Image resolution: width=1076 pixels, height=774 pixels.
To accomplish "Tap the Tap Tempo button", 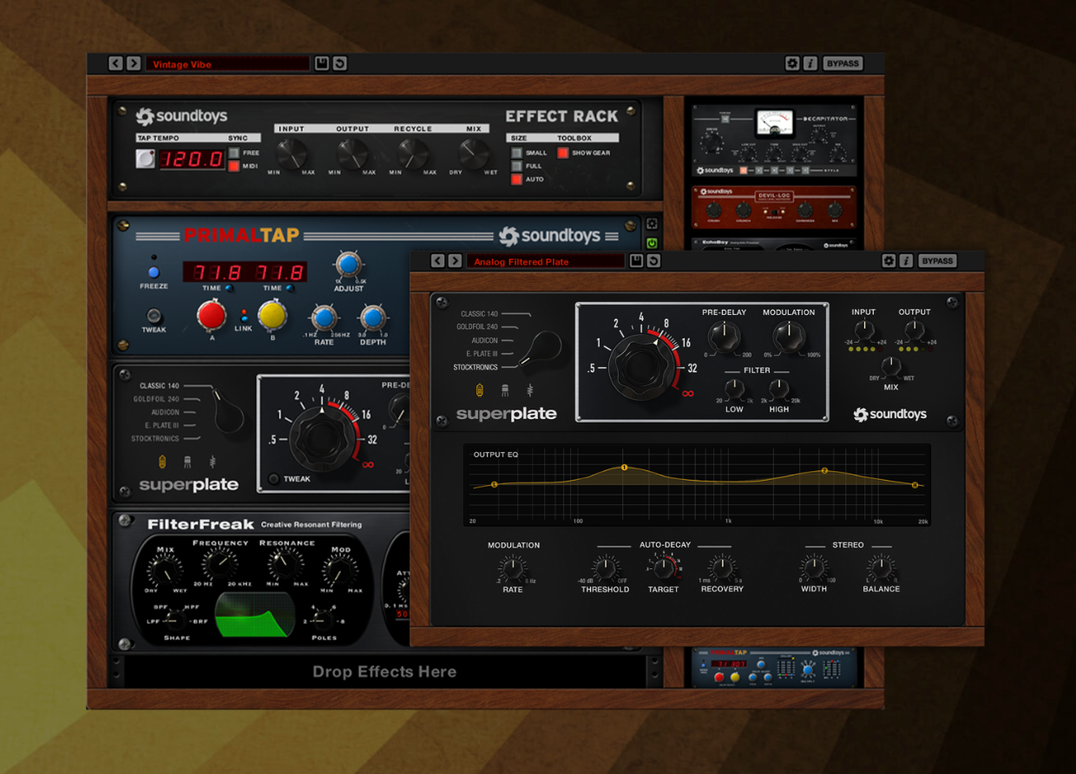I will 145,159.
